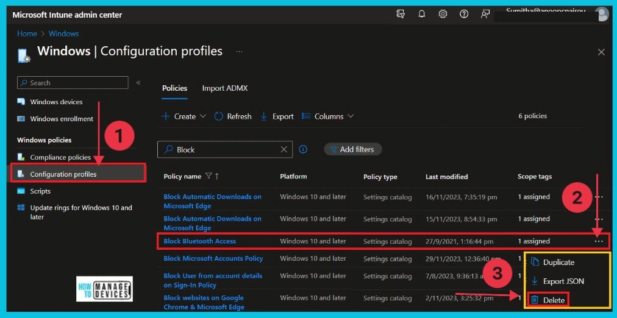Collapse the sidebar with double chevron
The width and height of the screenshot is (617, 318).
point(138,83)
